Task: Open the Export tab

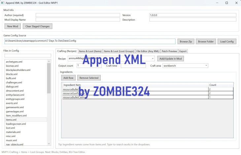Action: (x=183, y=51)
